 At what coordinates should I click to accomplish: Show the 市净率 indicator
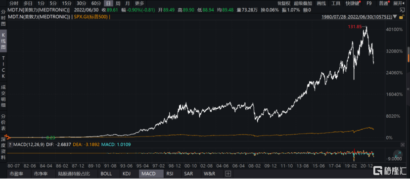(x=41, y=174)
